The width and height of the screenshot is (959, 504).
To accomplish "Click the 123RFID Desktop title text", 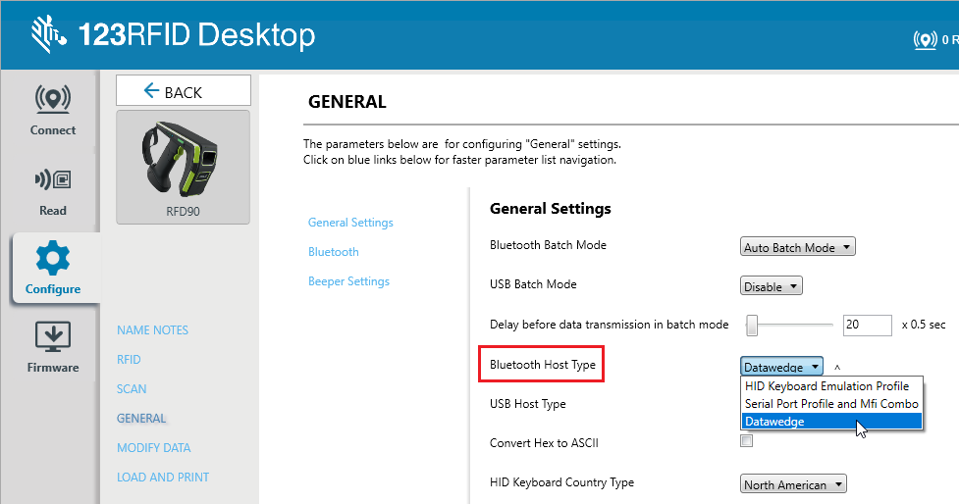I will tap(197, 35).
